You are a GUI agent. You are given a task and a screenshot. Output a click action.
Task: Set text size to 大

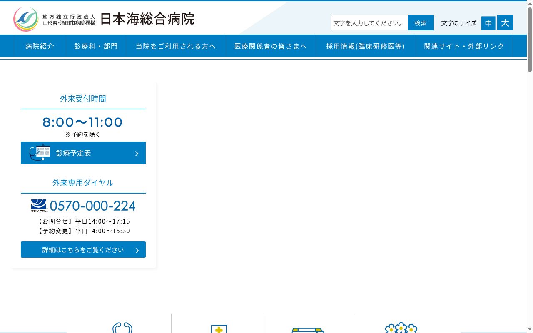click(x=505, y=22)
